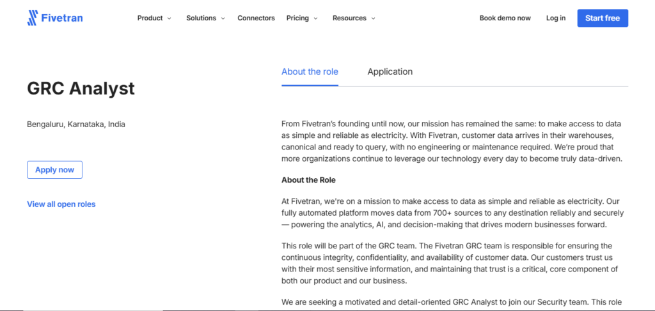Switch to the Application tab
The image size is (655, 311).
[x=390, y=72]
